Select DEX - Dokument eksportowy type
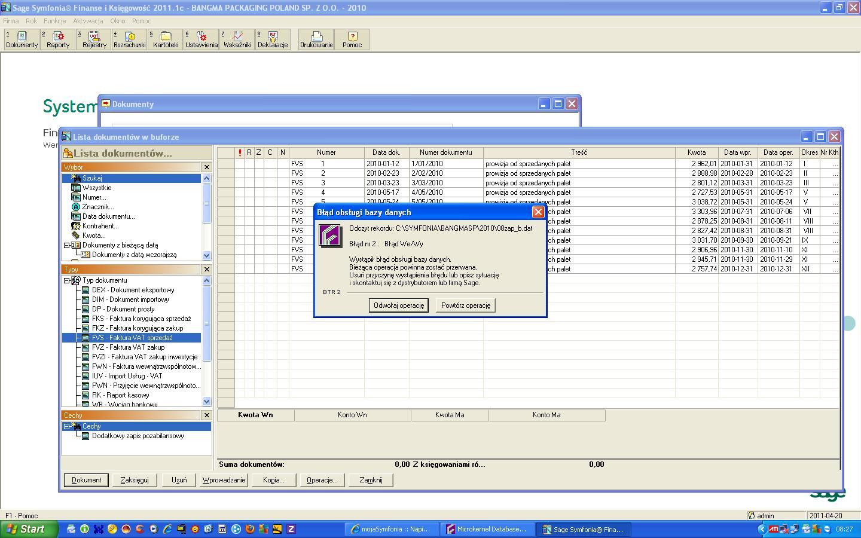 coord(133,290)
